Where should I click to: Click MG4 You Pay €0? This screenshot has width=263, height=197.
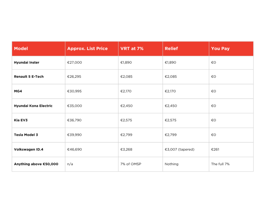coord(214,91)
